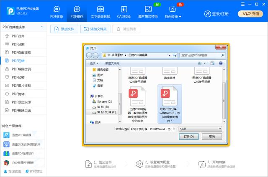268x177 pixels.
Task: Select 软件 (E:) drive
Action: tap(100, 107)
